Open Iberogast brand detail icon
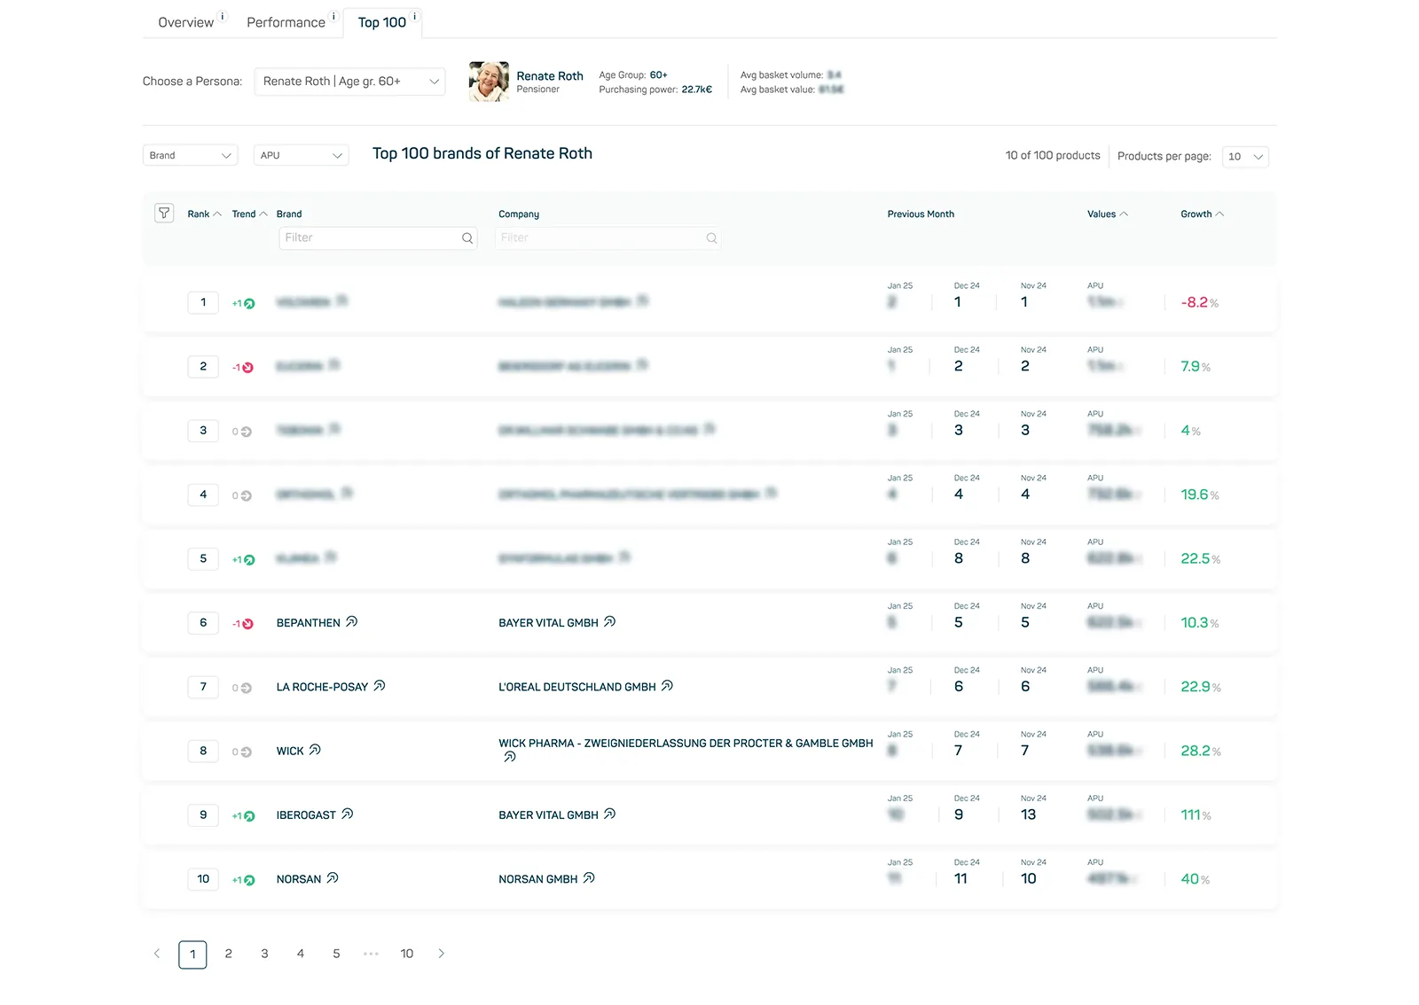1419x1005 pixels. point(348,814)
